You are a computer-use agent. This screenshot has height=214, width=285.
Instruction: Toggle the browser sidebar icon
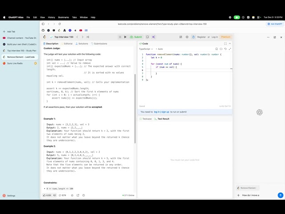(43, 24)
